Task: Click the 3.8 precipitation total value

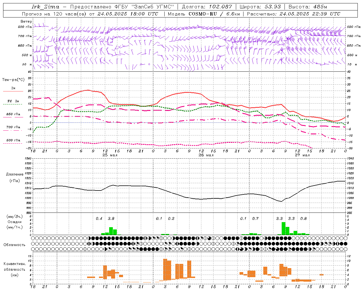Action: (111, 218)
